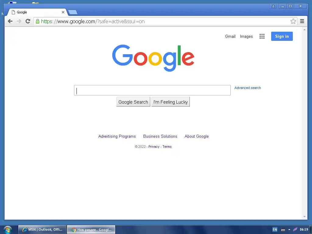Viewport: 312px width, 234px height.
Task: Click the Chrome user profile icon
Action: [x=273, y=6]
